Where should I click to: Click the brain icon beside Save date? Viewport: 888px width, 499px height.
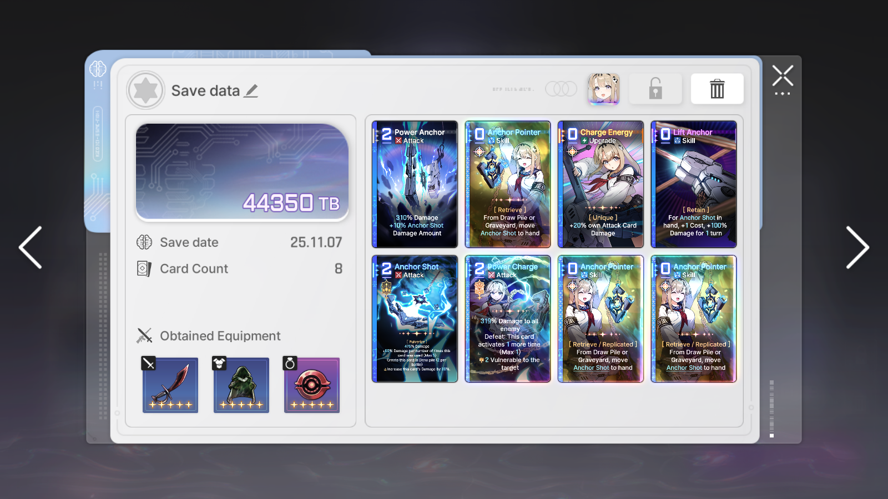[144, 242]
